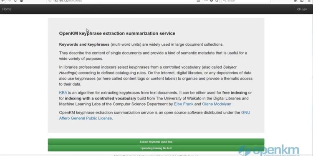313x156 pixels.
Task: Follow the Olena Modelyan link
Action: [217, 104]
